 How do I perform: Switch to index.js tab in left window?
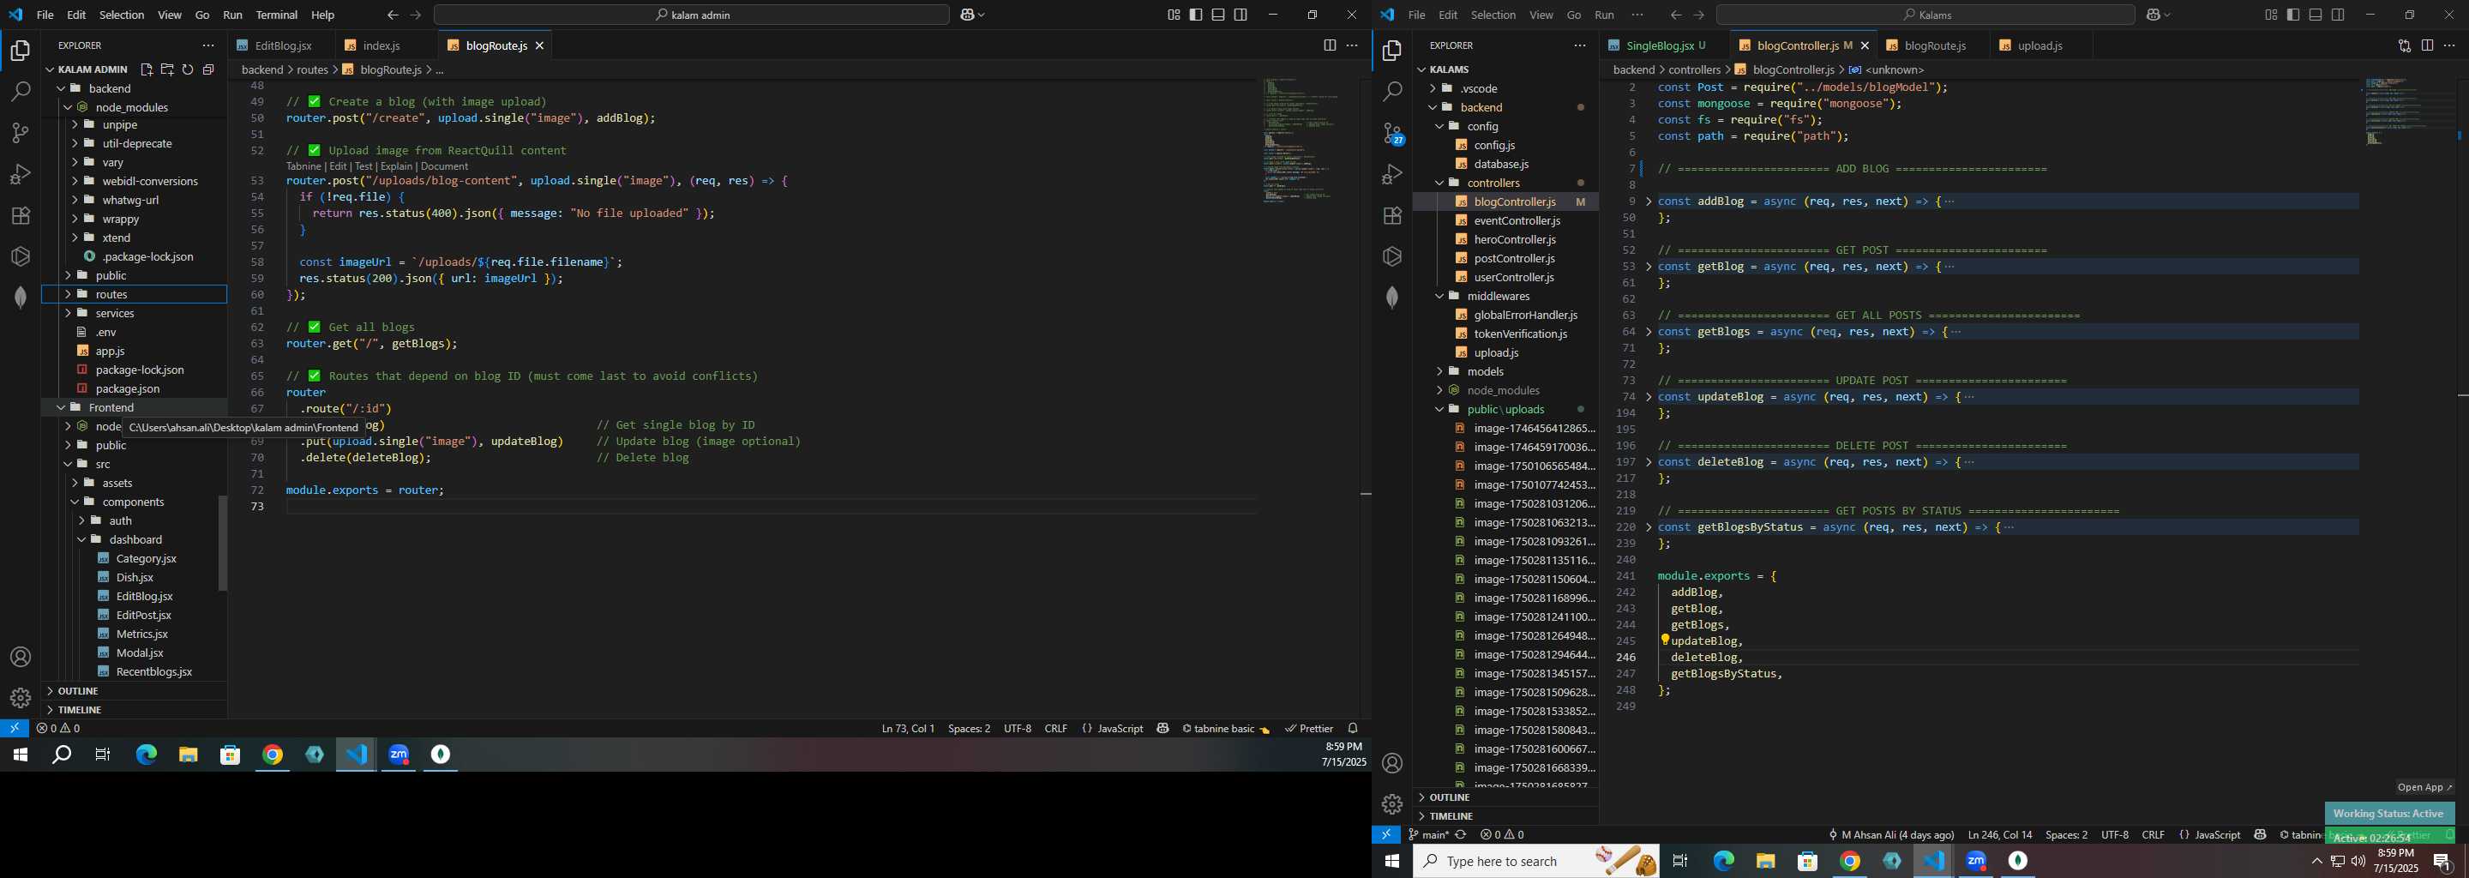click(381, 45)
